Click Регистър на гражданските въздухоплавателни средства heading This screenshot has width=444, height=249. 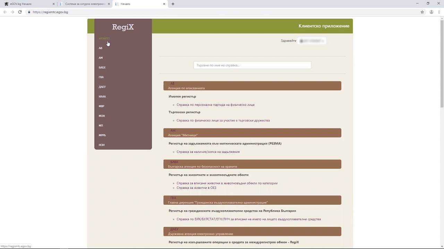(x=232, y=211)
